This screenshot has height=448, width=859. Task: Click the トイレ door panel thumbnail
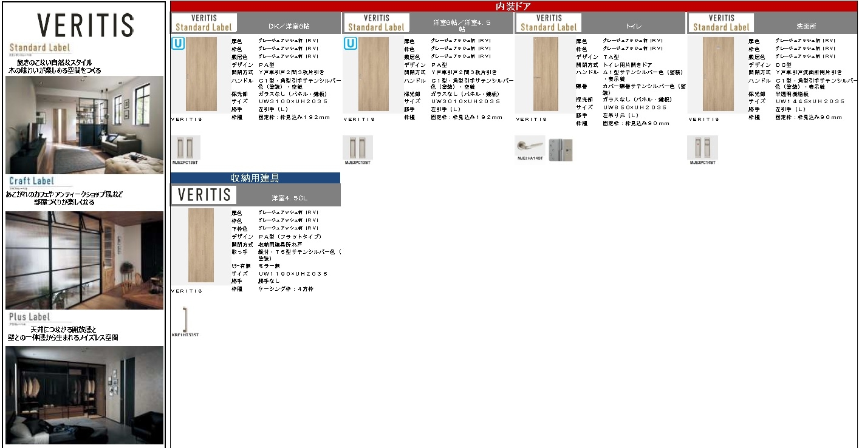click(545, 74)
